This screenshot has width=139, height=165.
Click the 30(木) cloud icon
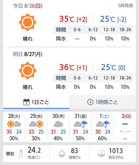click(58, 124)
